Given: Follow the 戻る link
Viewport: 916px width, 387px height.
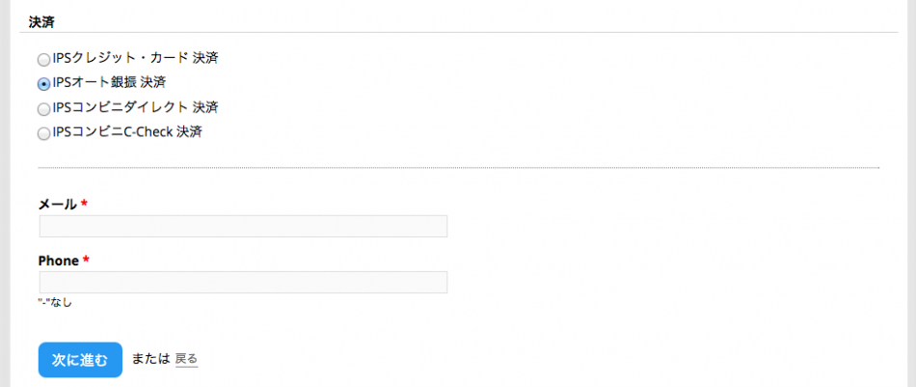Looking at the screenshot, I should pyautogui.click(x=186, y=359).
